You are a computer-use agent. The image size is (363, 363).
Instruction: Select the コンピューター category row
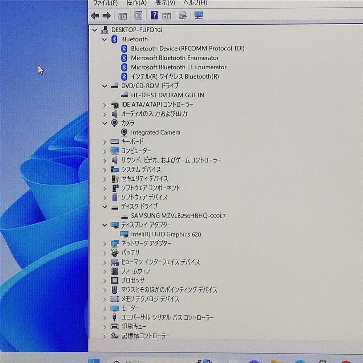(136, 151)
